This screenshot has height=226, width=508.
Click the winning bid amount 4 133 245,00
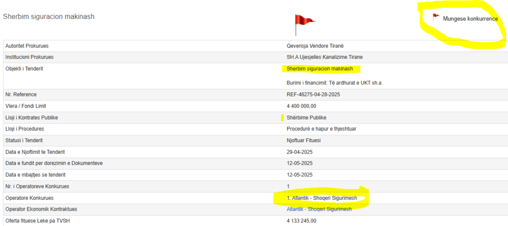[301, 221]
